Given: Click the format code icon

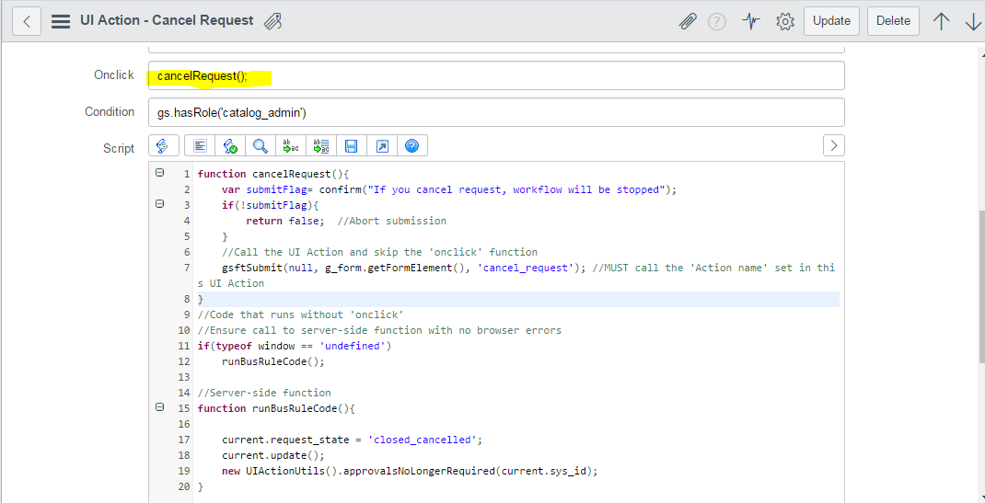Looking at the screenshot, I should click(200, 145).
